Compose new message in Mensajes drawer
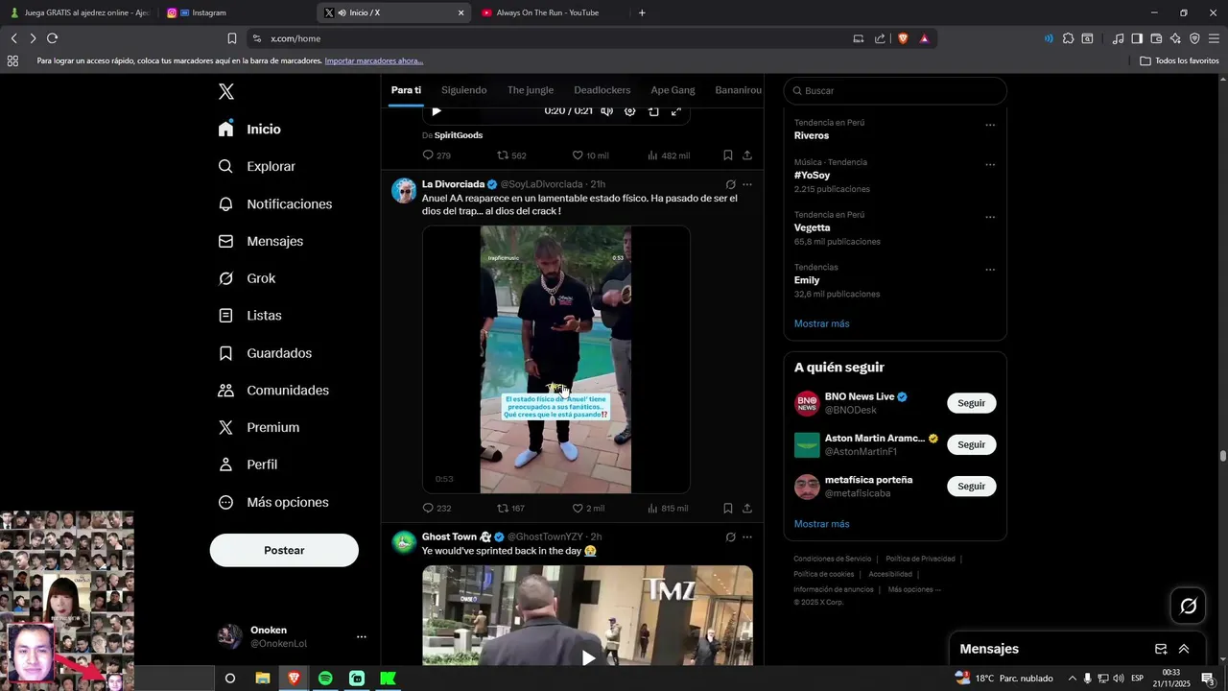 click(1161, 649)
